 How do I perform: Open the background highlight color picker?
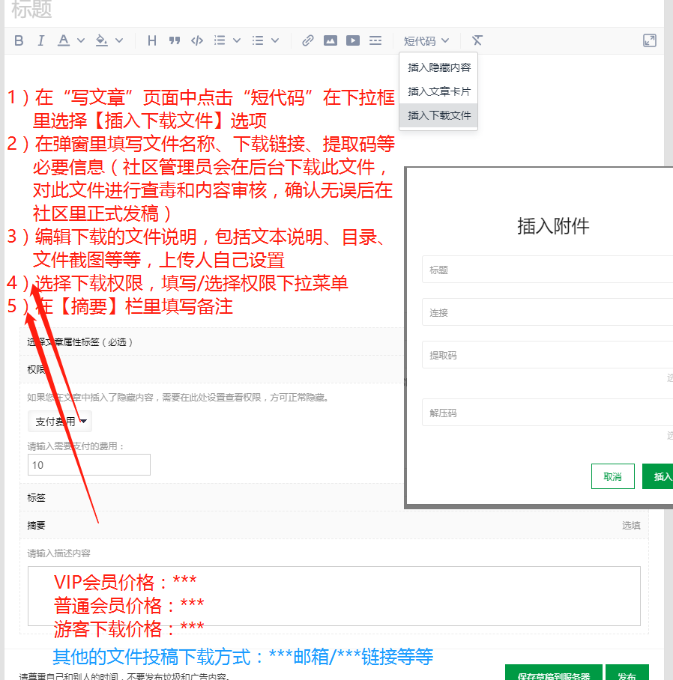pyautogui.click(x=103, y=40)
